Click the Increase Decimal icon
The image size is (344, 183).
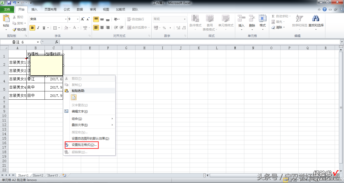coord(178,28)
